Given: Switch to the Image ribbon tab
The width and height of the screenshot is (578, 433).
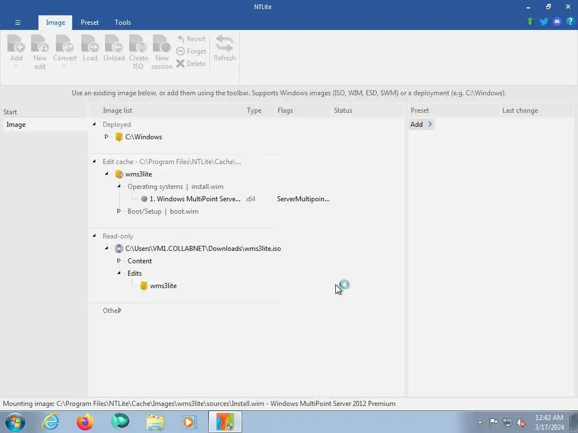Looking at the screenshot, I should [x=55, y=23].
